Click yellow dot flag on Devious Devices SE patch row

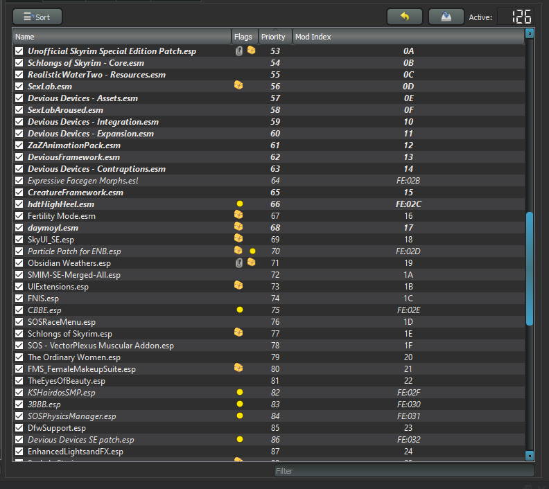click(240, 439)
